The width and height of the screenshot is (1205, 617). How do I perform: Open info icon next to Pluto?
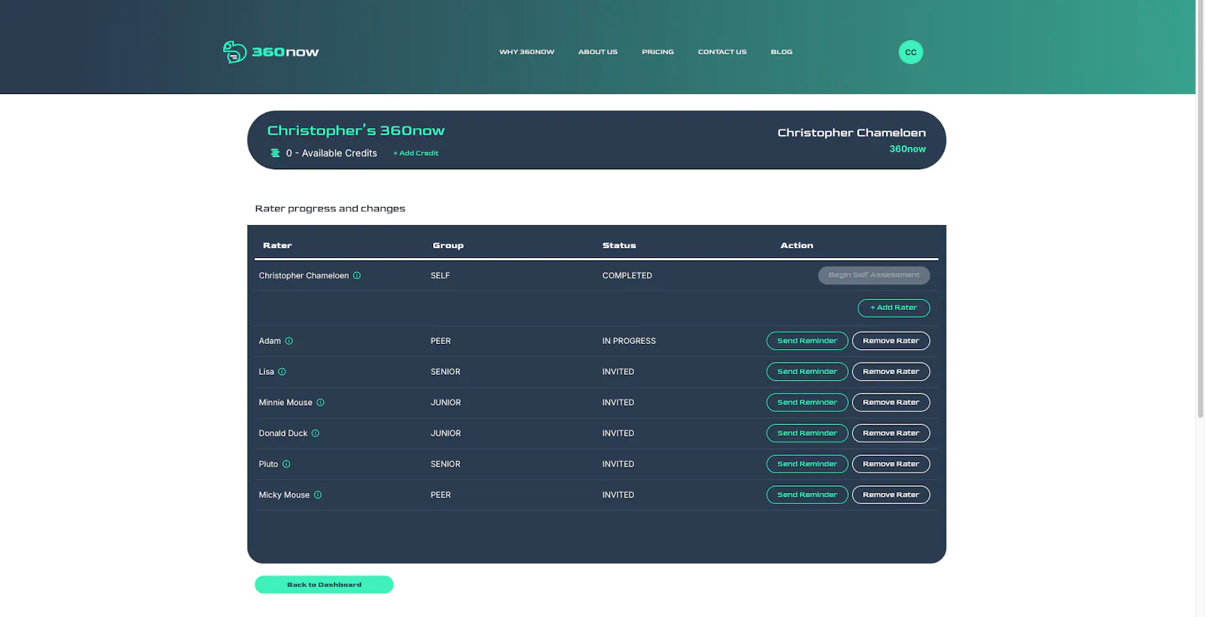pos(286,464)
